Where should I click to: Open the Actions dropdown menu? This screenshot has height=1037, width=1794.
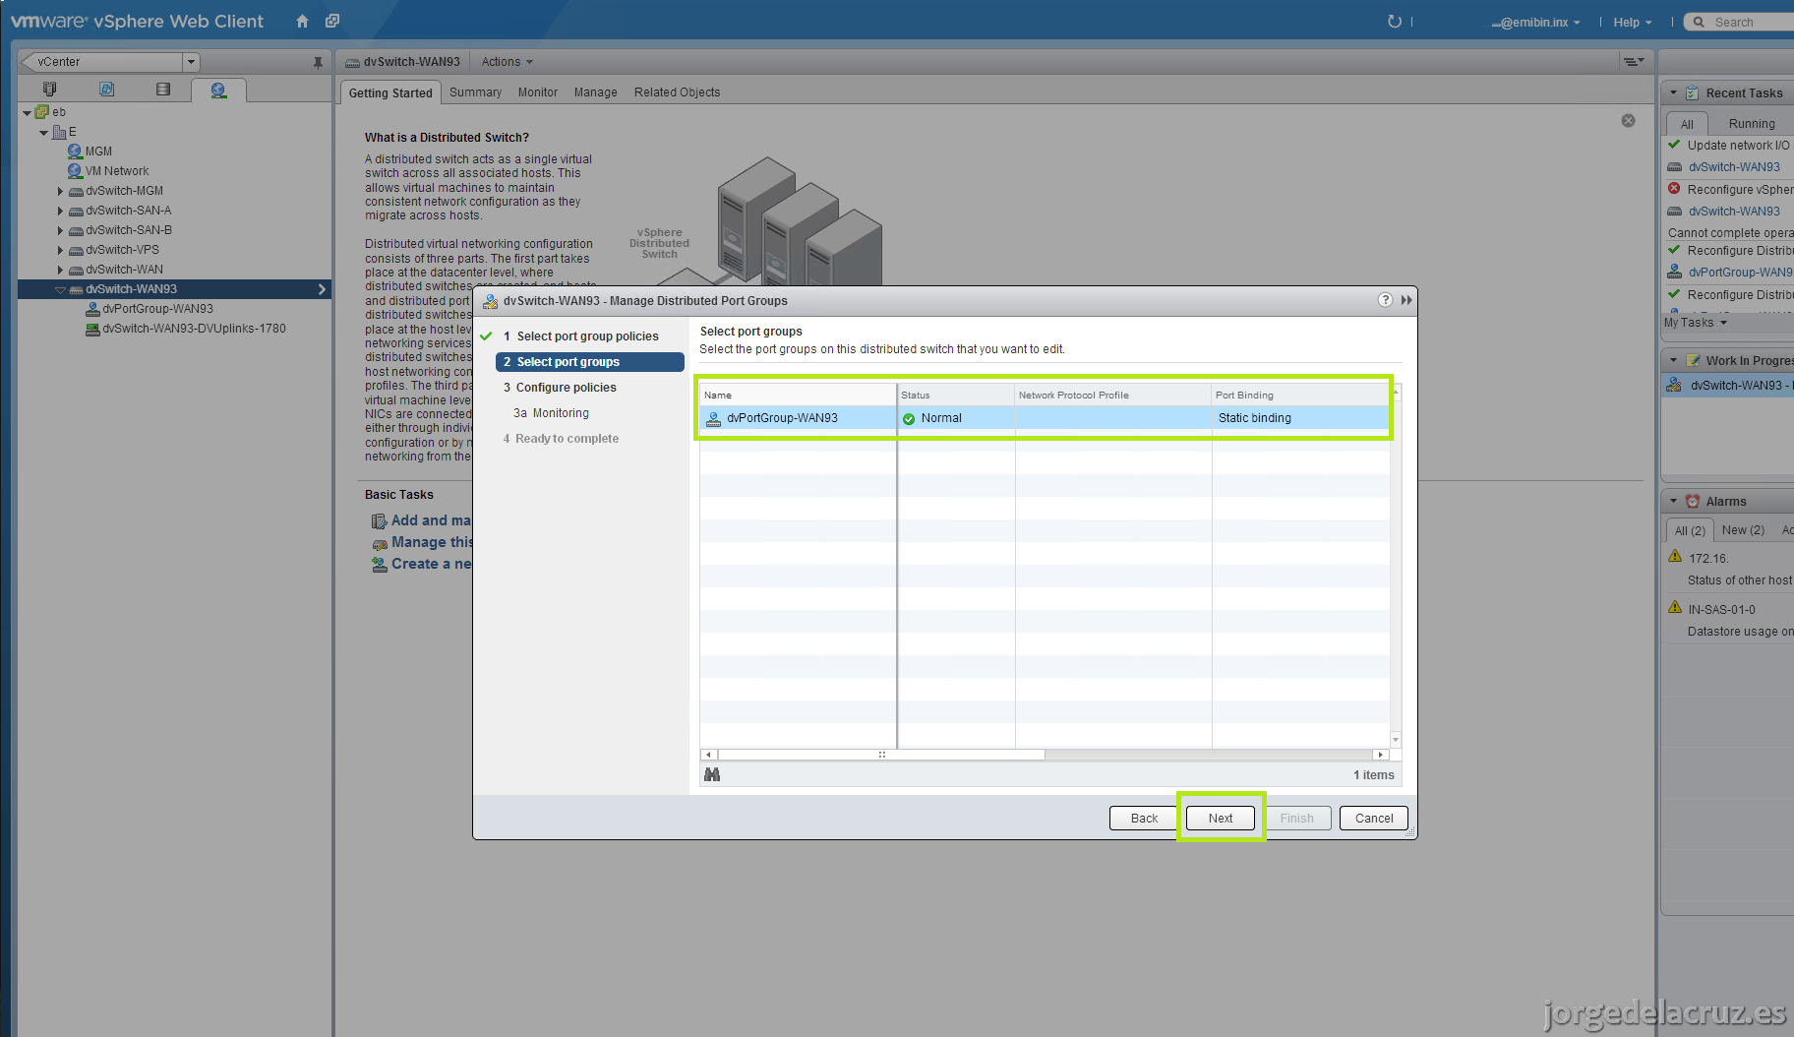click(507, 62)
